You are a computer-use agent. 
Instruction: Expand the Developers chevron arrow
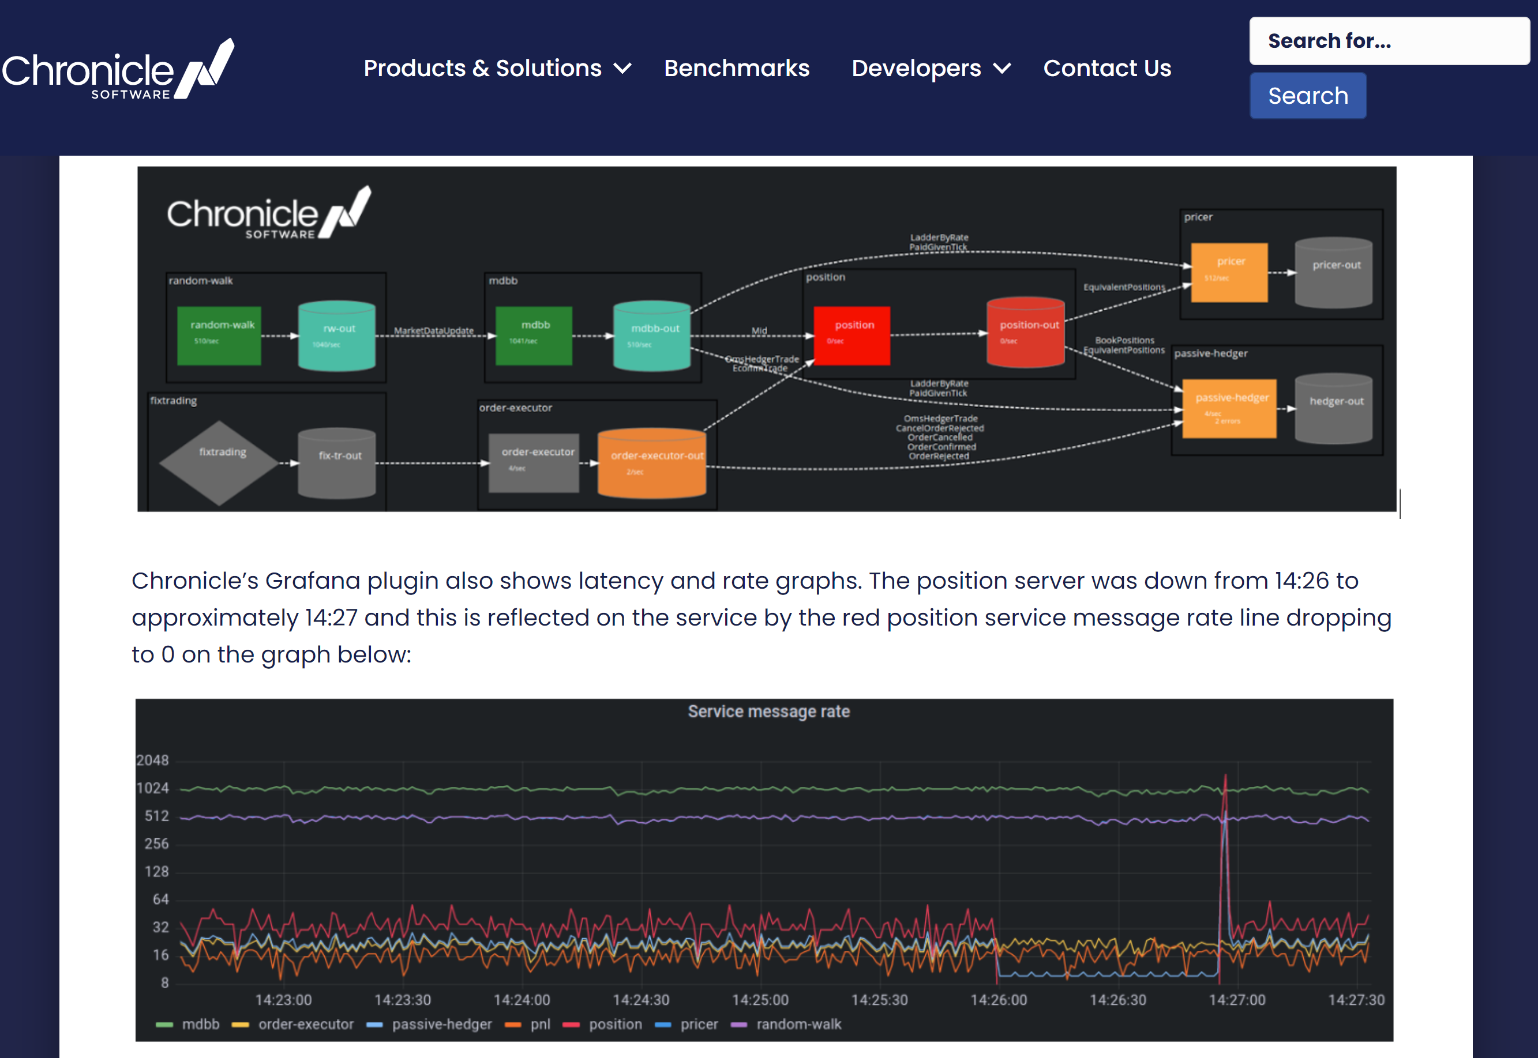pyautogui.click(x=1003, y=68)
